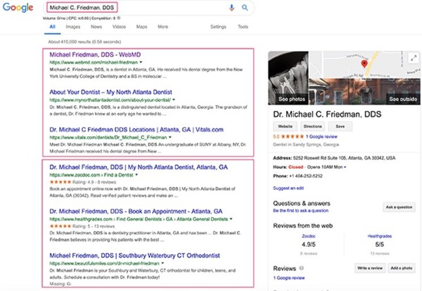This screenshot has height=291, width=422.
Task: Switch to the News tab
Action: tap(96, 27)
